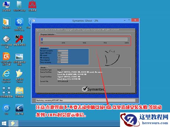Close the Symantec Ghost window

click(x=135, y=20)
